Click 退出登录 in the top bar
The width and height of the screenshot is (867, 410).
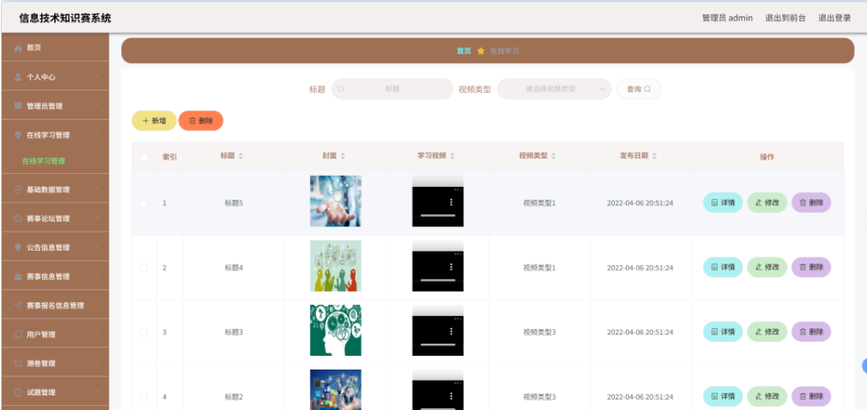click(834, 18)
